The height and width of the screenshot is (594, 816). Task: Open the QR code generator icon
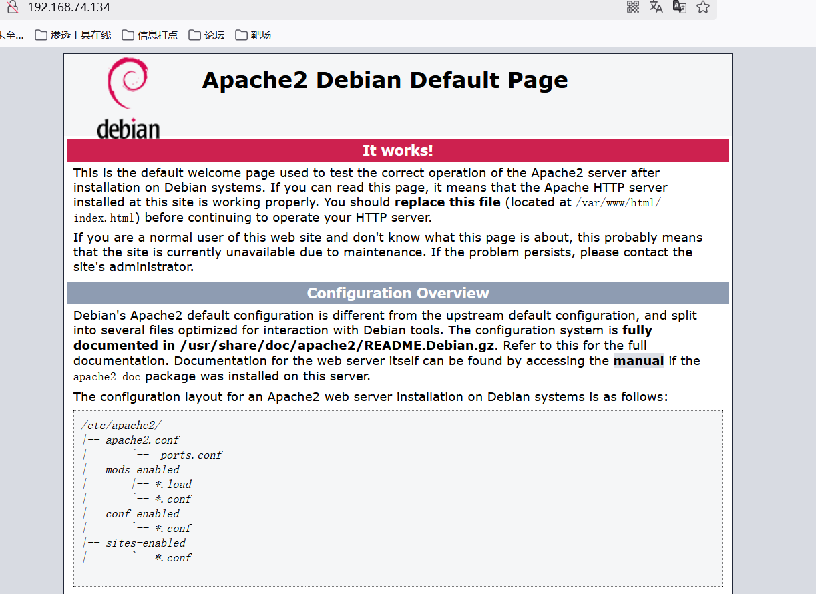[x=633, y=7]
